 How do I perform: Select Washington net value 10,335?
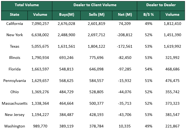125,126
